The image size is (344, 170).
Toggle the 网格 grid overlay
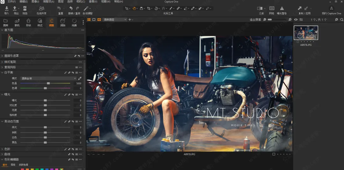click(271, 9)
